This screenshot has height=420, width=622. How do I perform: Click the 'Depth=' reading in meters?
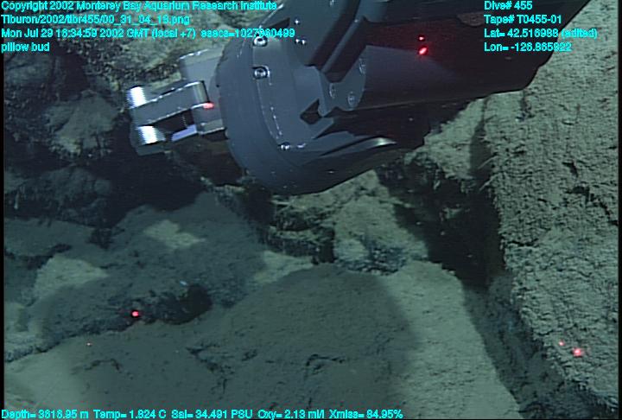[45, 414]
